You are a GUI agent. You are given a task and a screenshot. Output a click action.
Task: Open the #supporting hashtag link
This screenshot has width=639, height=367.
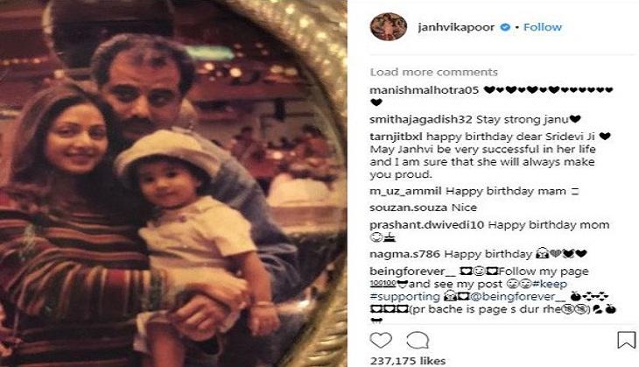coord(404,297)
